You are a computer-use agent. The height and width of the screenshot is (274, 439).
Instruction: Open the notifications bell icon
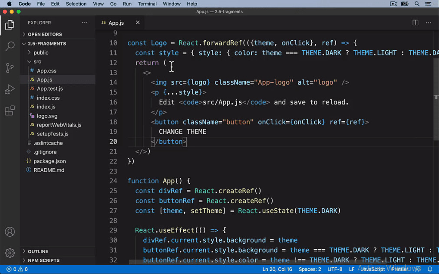(430, 269)
